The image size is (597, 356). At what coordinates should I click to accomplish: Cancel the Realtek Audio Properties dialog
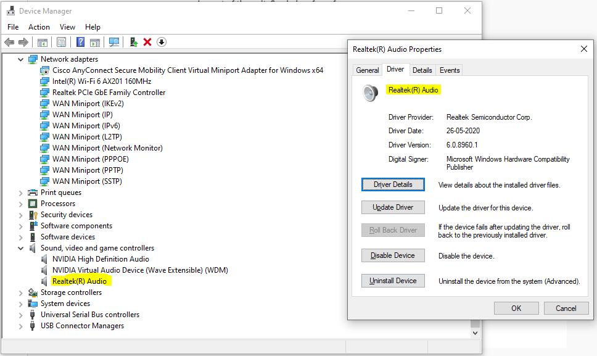[566, 308]
